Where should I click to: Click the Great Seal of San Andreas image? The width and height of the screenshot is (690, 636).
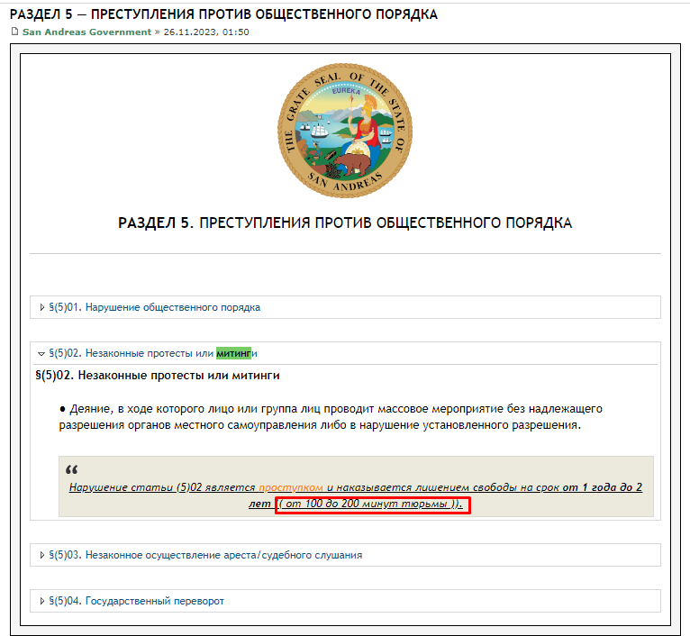(345, 129)
